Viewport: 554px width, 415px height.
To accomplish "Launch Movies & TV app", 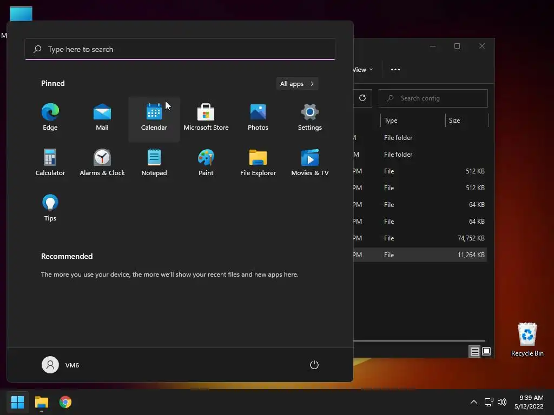I will [310, 163].
